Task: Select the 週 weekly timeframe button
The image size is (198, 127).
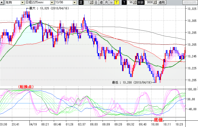Action: [x=101, y=3]
